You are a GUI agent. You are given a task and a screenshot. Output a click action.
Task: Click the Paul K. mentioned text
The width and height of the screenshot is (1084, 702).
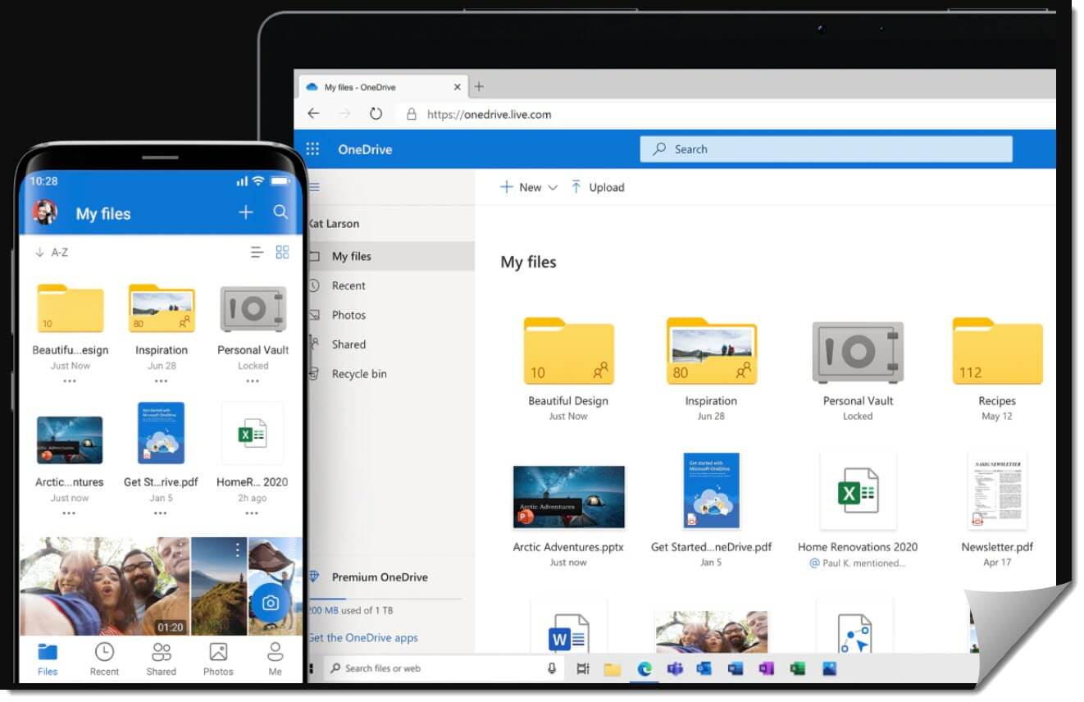(858, 563)
